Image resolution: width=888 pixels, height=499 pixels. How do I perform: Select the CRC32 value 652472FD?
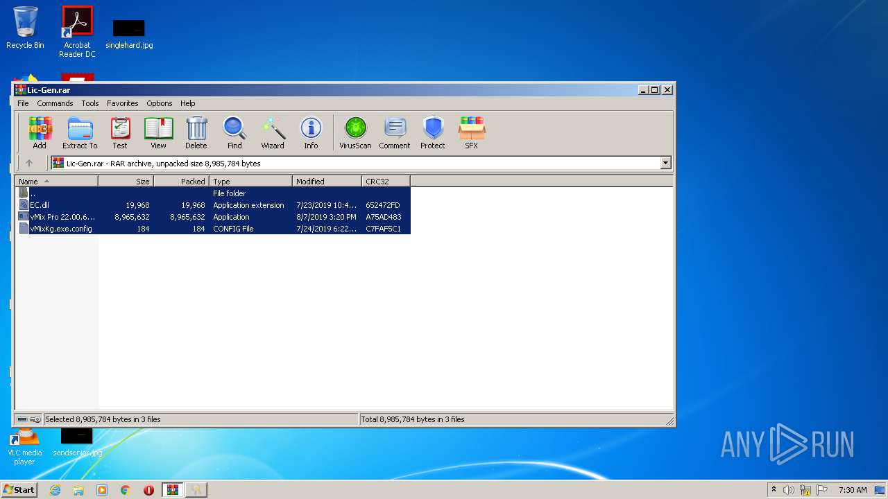click(x=383, y=205)
